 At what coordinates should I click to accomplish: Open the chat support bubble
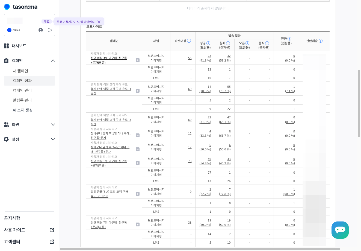(x=340, y=230)
